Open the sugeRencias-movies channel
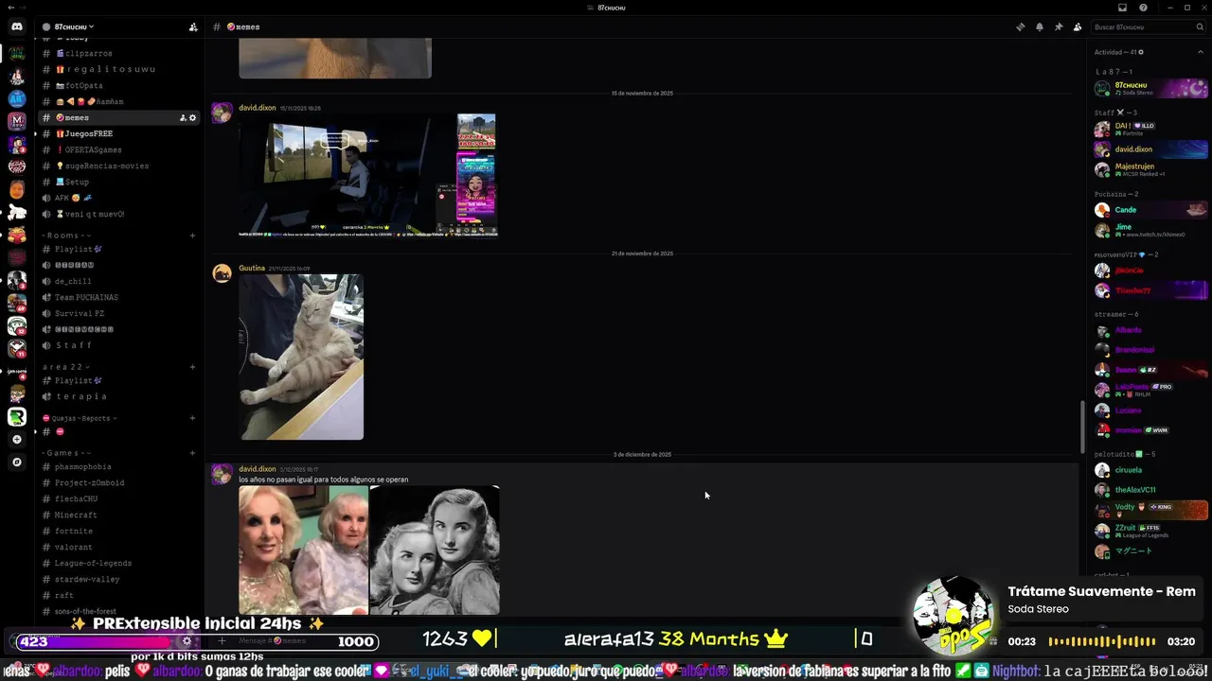The image size is (1212, 681). click(x=119, y=166)
